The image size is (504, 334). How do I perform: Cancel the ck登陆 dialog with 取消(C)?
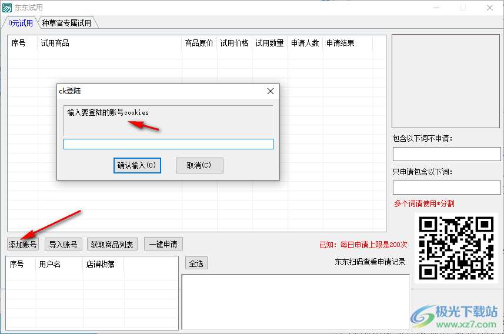pyautogui.click(x=199, y=165)
